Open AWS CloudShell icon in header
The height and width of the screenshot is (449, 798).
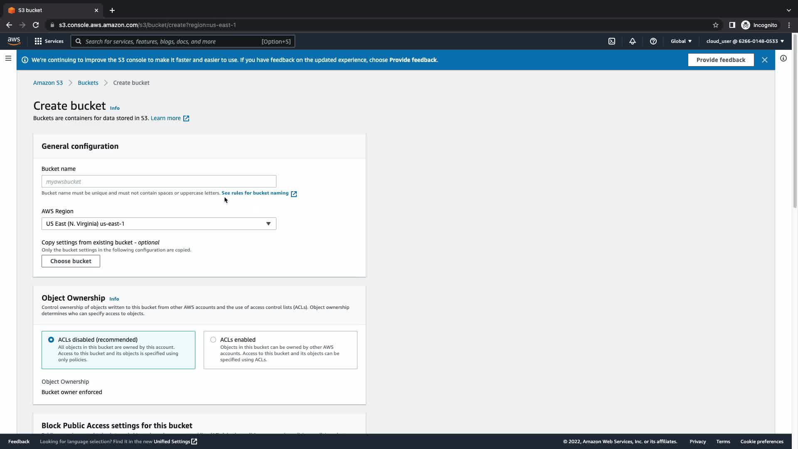(612, 41)
